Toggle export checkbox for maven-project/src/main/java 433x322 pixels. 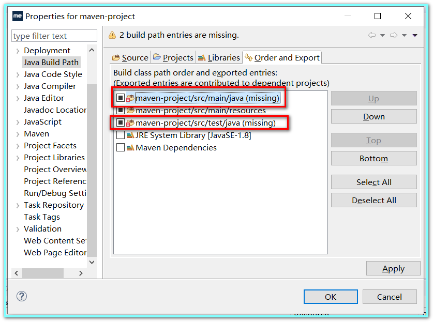pyautogui.click(x=121, y=98)
